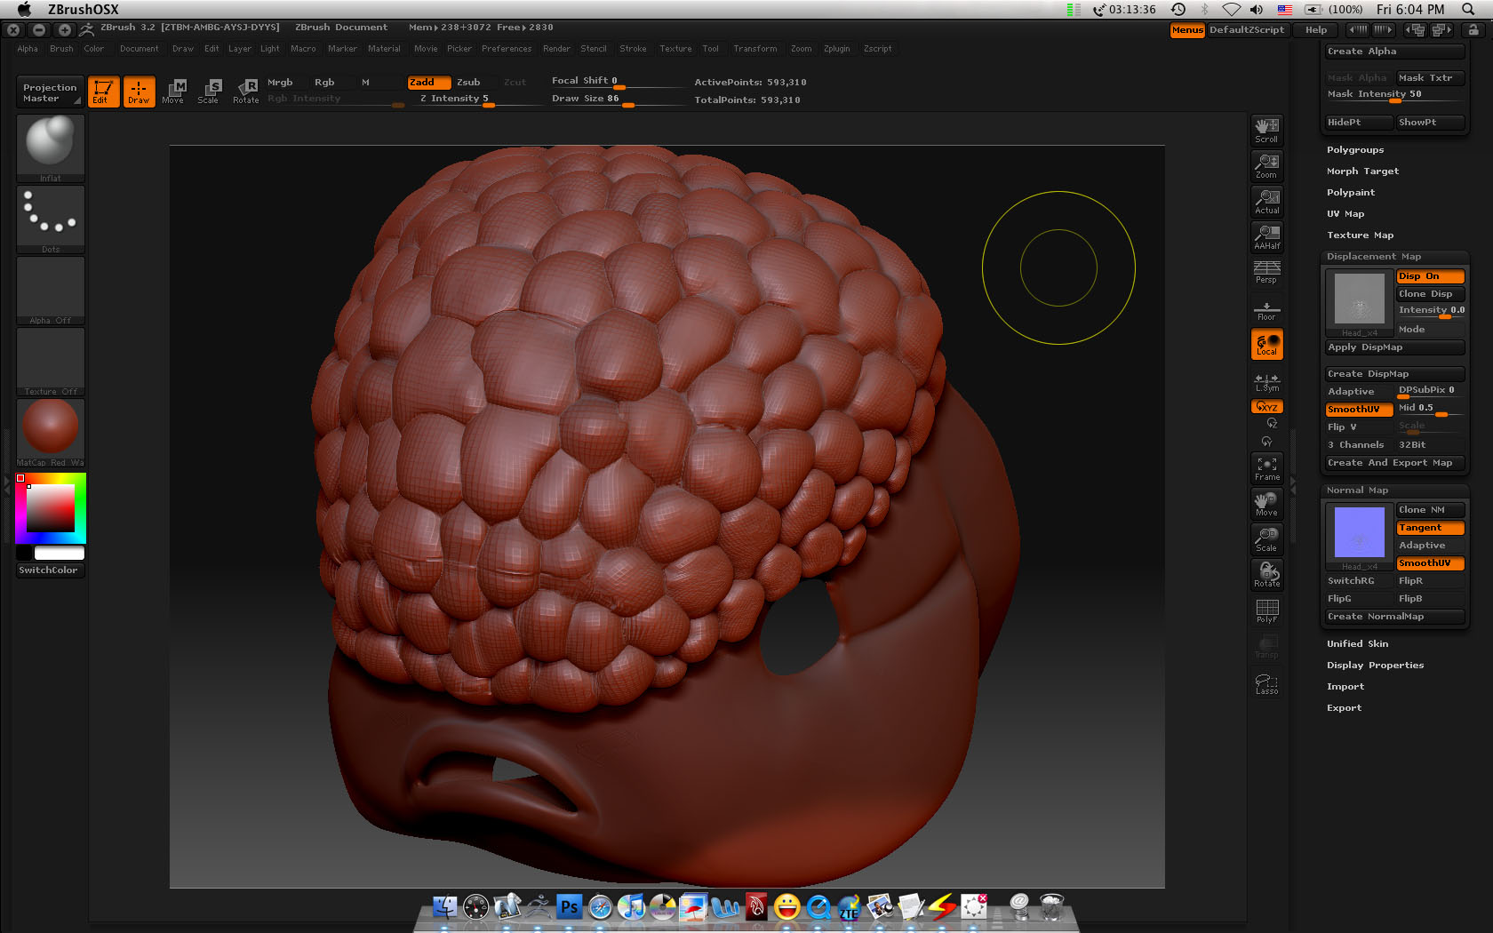Open the Zplugin menu
Image resolution: width=1493 pixels, height=933 pixels.
point(836,49)
